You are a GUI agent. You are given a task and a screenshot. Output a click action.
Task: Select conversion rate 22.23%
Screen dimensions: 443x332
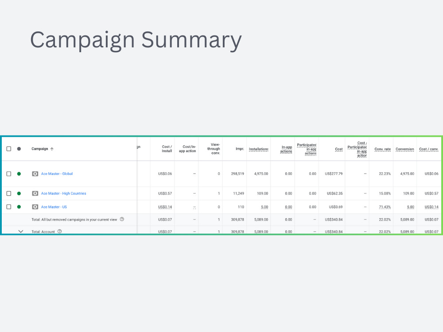(x=385, y=174)
